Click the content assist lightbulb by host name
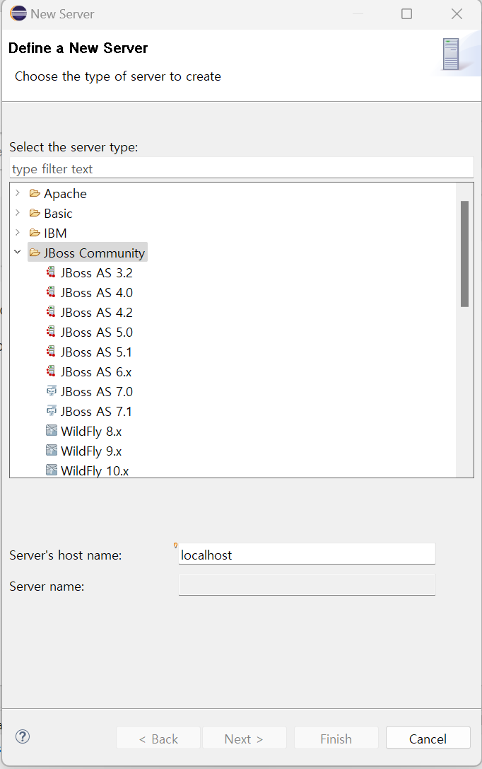The image size is (482, 769). [175, 545]
